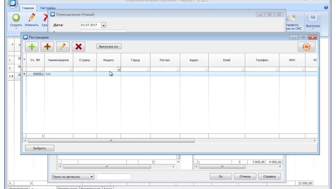
Task: Sort suppliers by Телефон column header
Action: (x=262, y=60)
